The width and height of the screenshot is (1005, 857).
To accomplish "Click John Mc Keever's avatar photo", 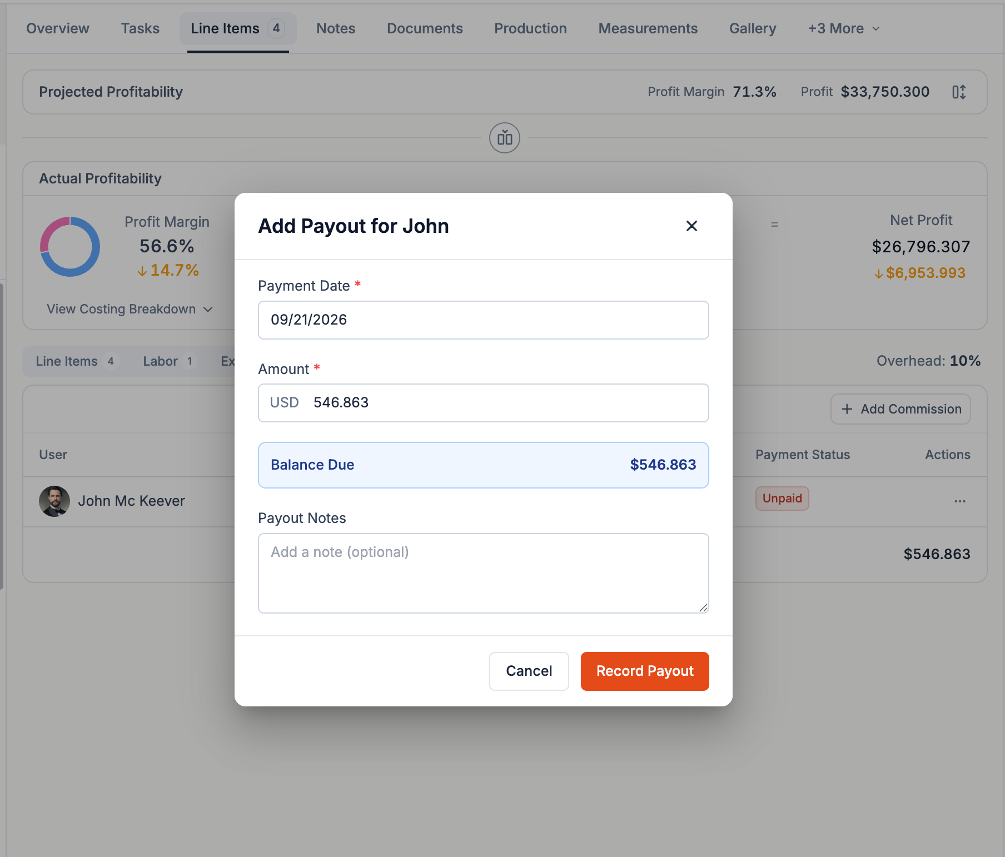I will 54,501.
